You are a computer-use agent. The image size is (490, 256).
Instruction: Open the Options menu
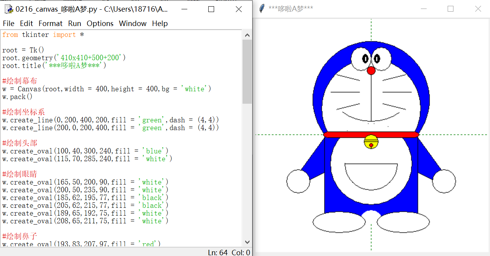click(100, 23)
